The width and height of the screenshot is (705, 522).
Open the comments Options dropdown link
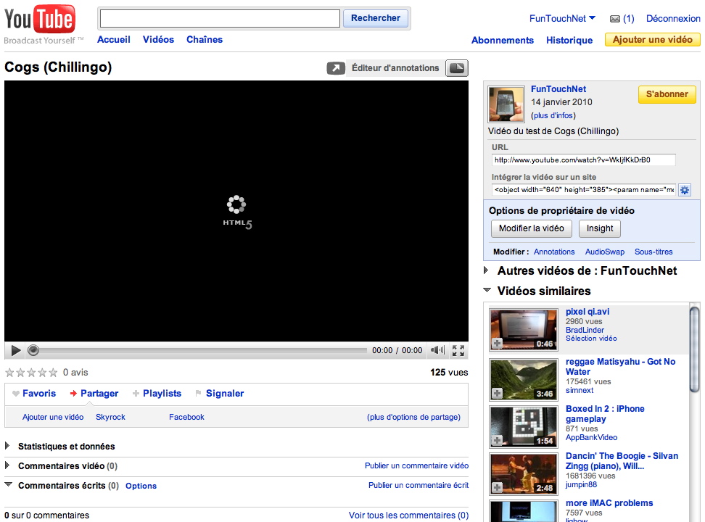click(141, 486)
